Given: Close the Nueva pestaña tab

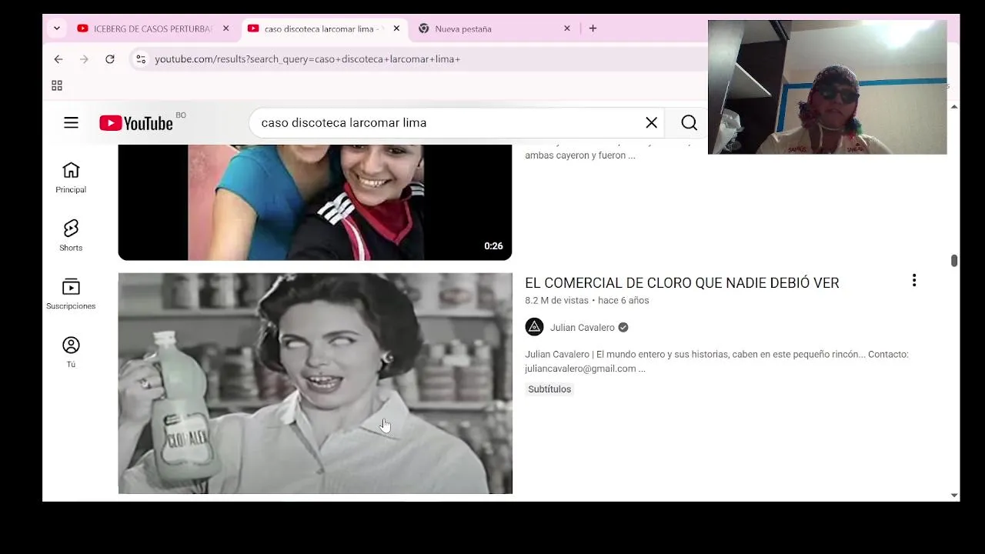Looking at the screenshot, I should (x=567, y=28).
